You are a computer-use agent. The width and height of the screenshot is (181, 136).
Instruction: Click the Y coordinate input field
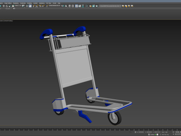click(x=149, y=132)
